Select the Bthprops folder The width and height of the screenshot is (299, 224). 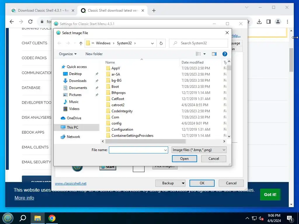119,93
